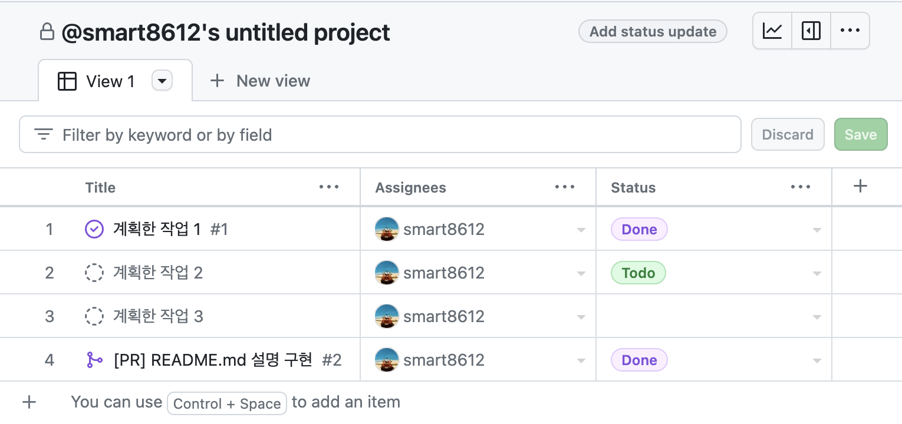The image size is (902, 424).
Task: Open the Todo status dropdown arrow
Action: pos(817,274)
